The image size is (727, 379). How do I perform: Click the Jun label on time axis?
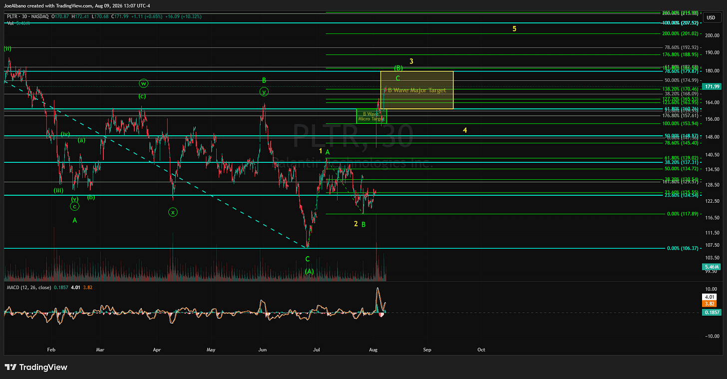(x=263, y=350)
